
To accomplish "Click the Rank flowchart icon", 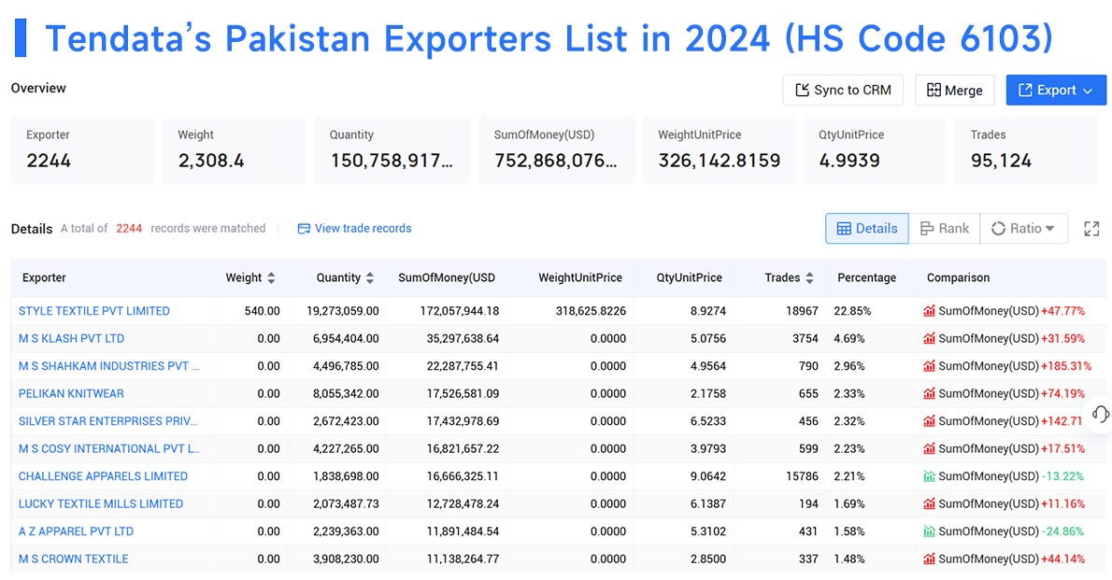I will coord(925,228).
